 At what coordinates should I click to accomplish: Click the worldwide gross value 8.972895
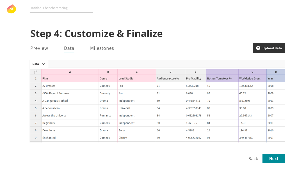pos(252,101)
